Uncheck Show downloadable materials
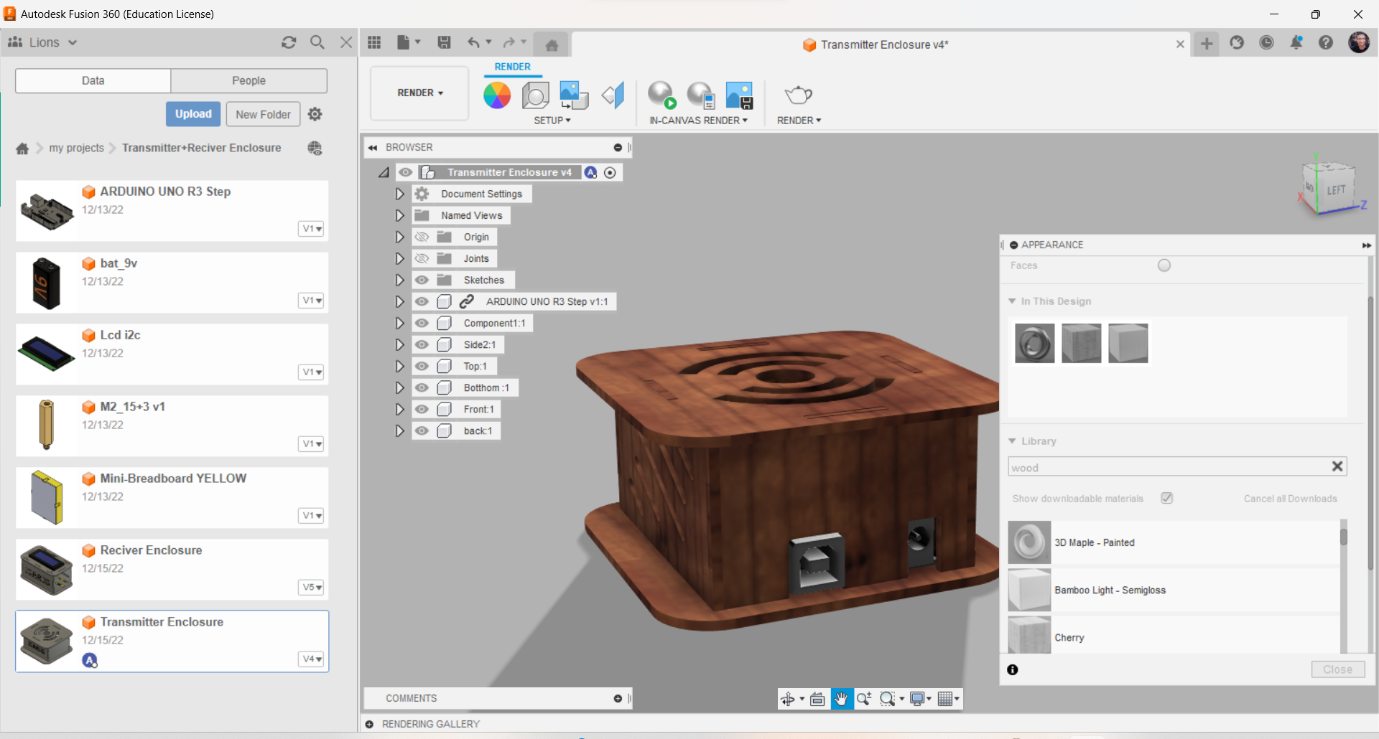Image resolution: width=1379 pixels, height=739 pixels. [1167, 498]
